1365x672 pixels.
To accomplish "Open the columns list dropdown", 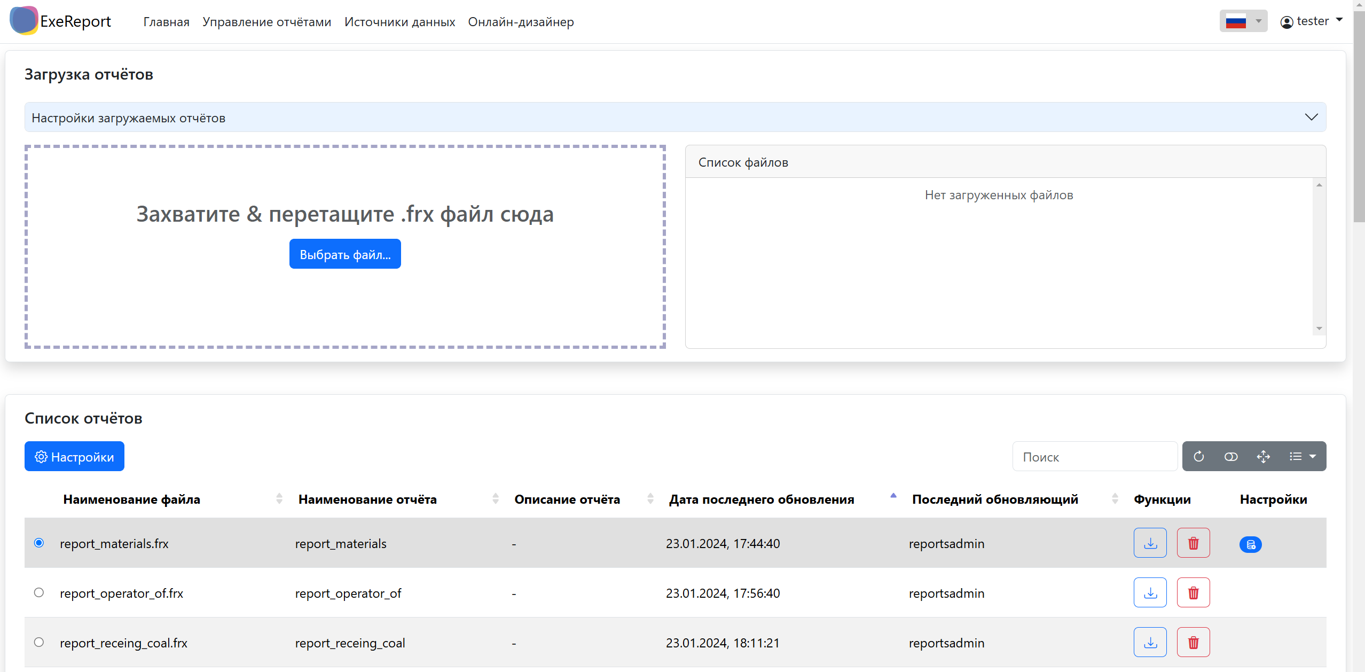I will [x=1302, y=456].
